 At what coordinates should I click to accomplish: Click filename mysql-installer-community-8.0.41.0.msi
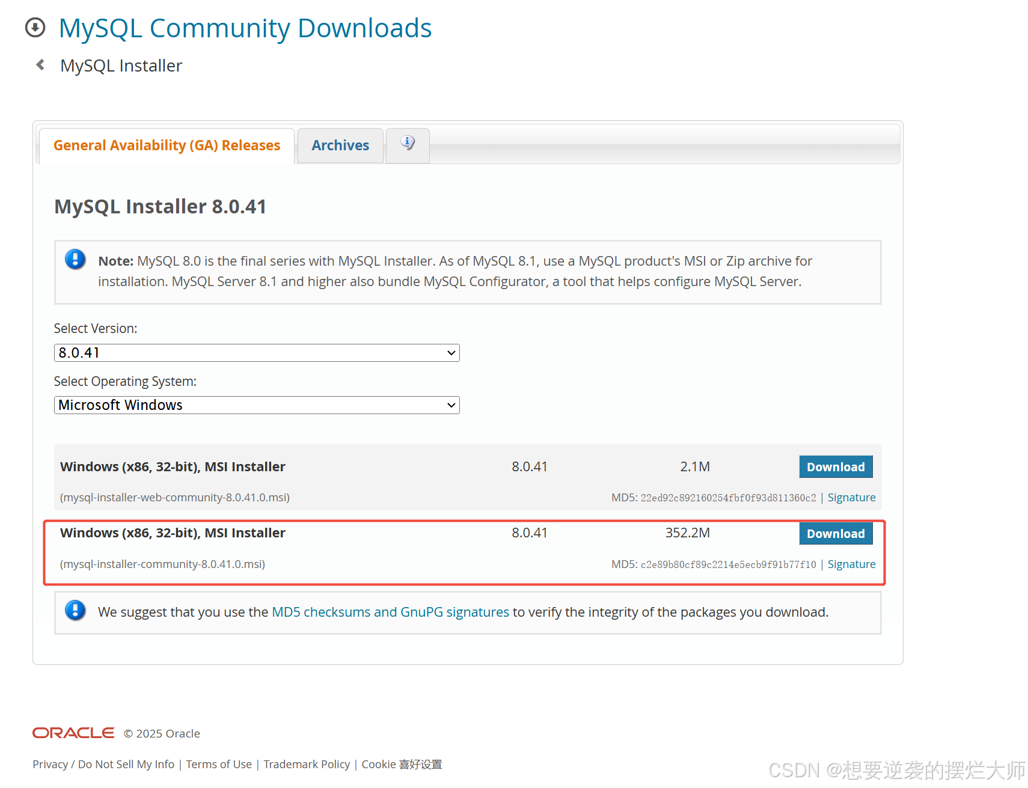162,564
